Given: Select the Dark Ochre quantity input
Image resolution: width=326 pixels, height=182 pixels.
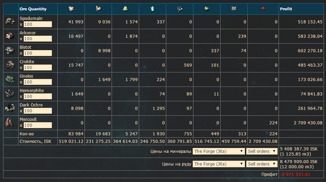Looking at the screenshot, I should coord(38,111).
